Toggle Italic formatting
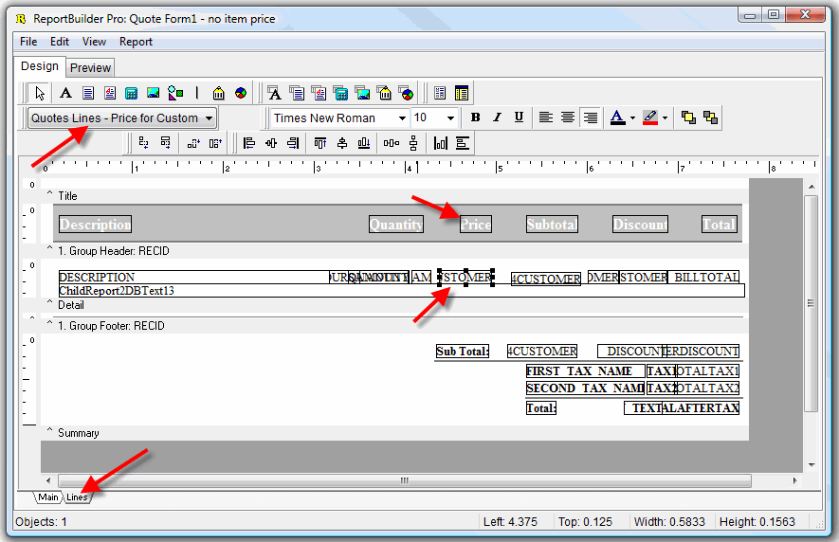The image size is (839, 542). (497, 117)
